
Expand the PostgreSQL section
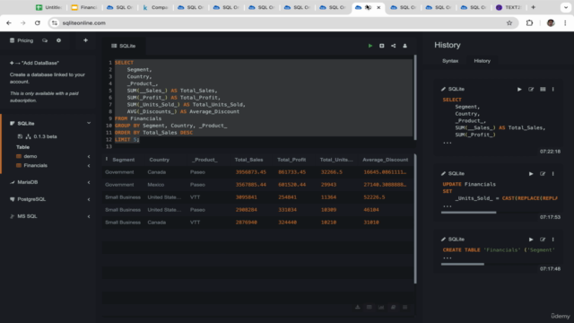pyautogui.click(x=89, y=199)
